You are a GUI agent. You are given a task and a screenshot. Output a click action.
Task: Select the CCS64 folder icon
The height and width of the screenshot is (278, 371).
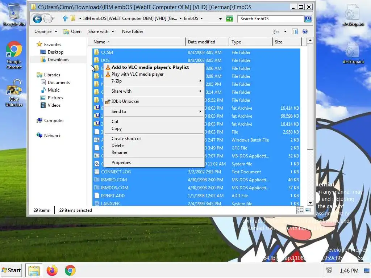pyautogui.click(x=96, y=52)
